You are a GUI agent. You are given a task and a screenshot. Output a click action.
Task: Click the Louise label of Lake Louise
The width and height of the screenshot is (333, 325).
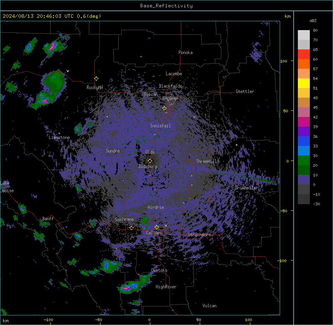[x=7, y=191]
